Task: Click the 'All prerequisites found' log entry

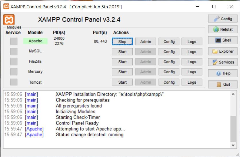Action: click(79, 106)
